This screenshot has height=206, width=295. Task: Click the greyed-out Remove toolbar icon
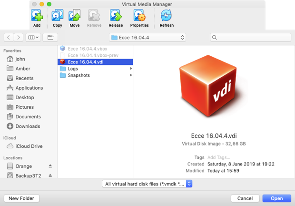pyautogui.click(x=94, y=15)
